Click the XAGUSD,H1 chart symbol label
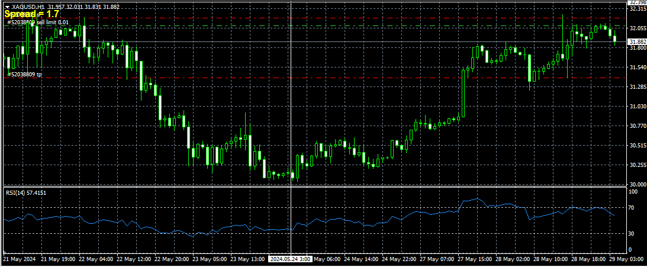This screenshot has height=267, width=647. [x=28, y=7]
